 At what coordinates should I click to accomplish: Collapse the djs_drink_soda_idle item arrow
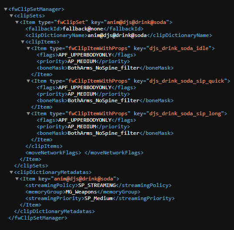(x=28, y=48)
